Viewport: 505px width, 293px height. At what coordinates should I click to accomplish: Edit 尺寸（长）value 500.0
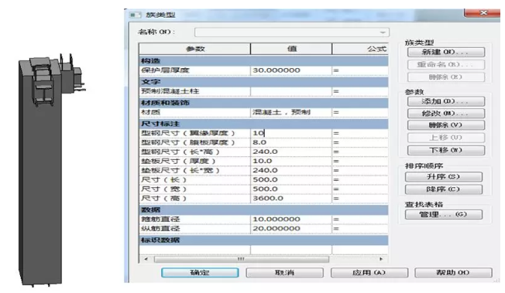(290, 180)
